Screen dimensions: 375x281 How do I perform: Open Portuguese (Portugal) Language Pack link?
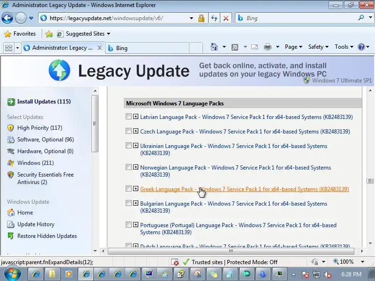click(238, 229)
